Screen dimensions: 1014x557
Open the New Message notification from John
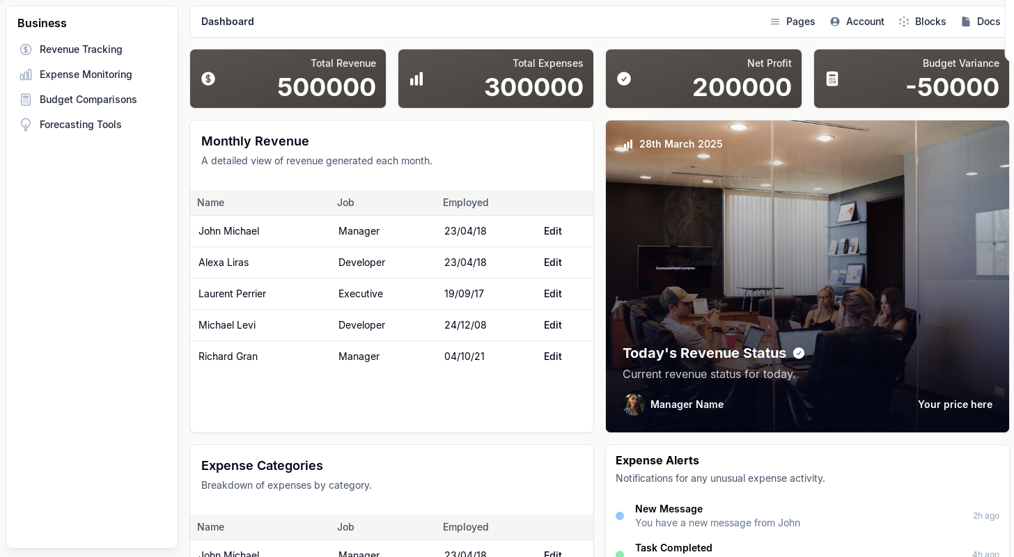pos(717,516)
